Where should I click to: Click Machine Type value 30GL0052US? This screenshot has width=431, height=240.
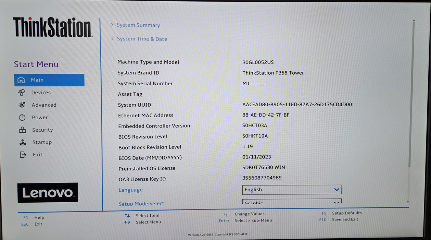(258, 62)
